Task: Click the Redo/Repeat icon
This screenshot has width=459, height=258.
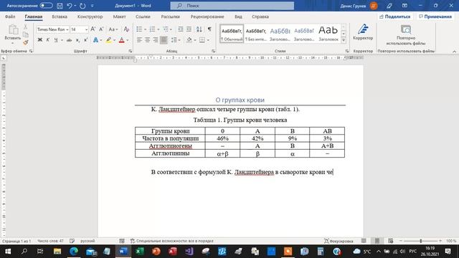Action: tap(82, 6)
